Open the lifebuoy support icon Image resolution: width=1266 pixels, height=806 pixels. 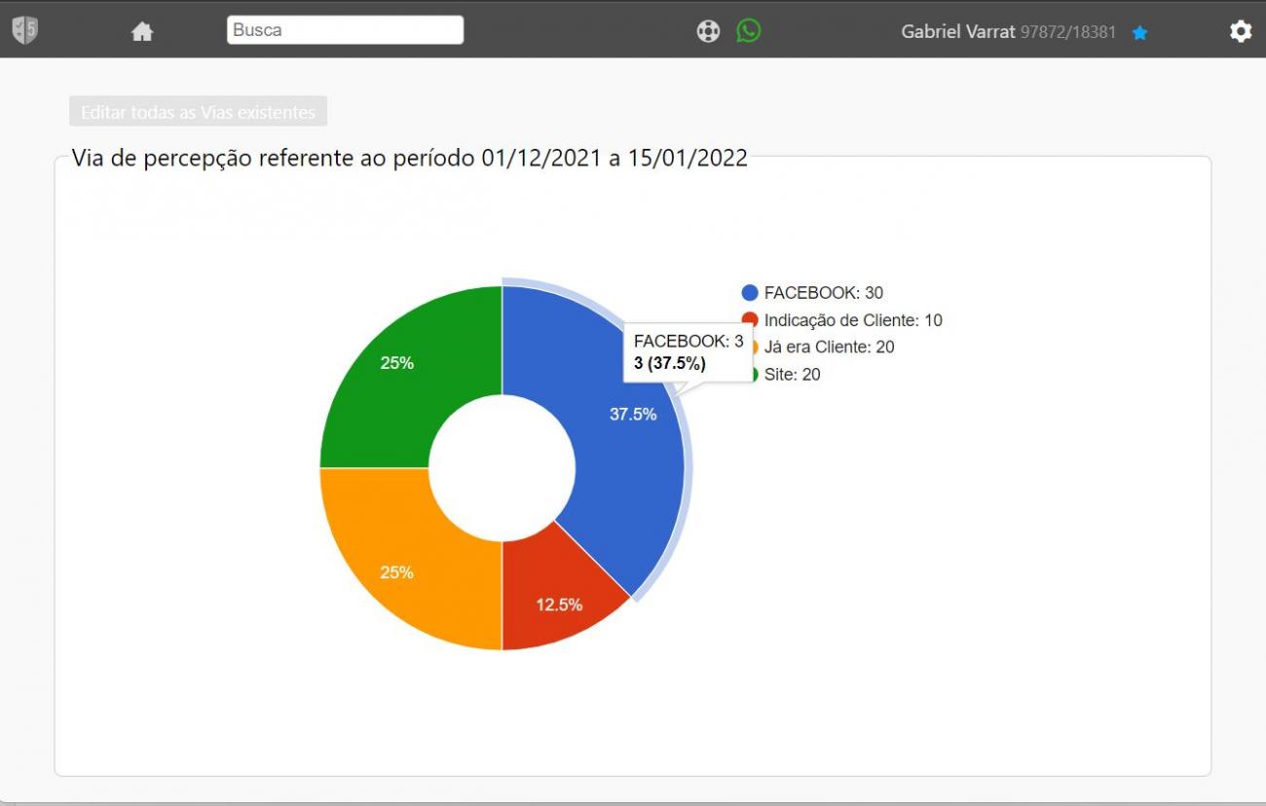click(708, 31)
